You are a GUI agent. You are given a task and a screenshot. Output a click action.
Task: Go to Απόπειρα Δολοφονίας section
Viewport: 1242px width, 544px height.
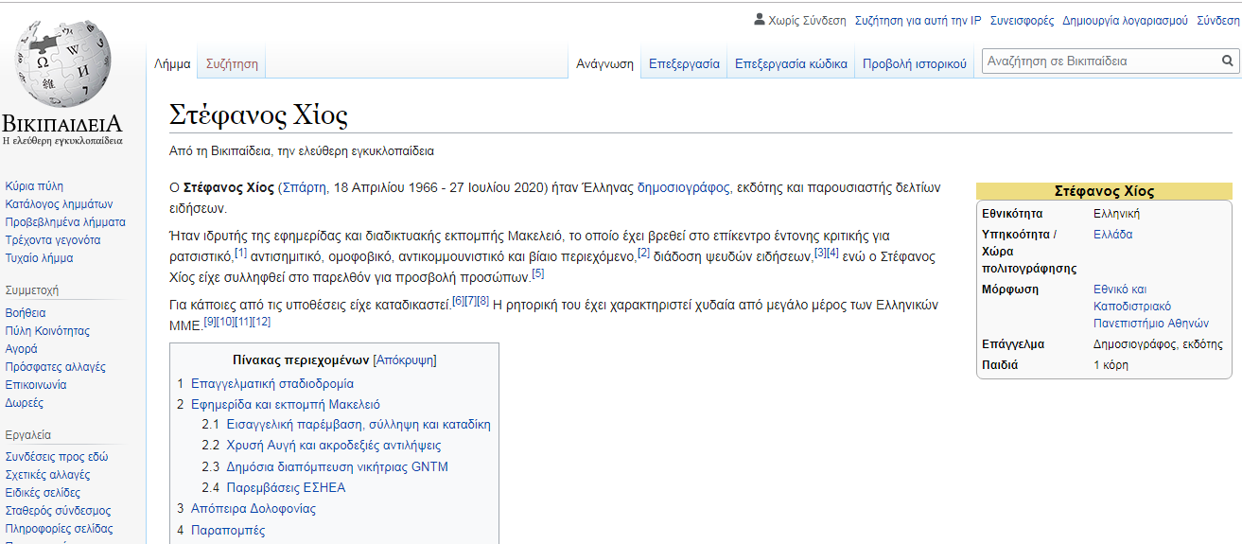point(253,509)
